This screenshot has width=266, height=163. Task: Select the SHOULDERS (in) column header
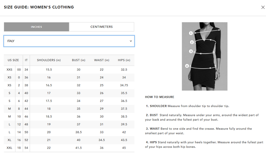pos(49,60)
